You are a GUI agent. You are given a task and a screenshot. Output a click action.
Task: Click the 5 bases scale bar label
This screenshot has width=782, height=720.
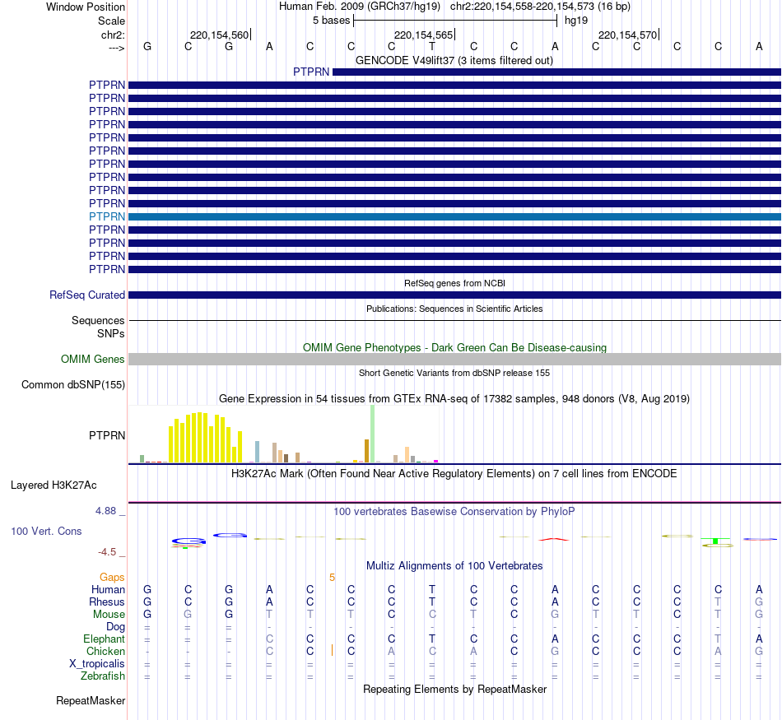(x=331, y=21)
